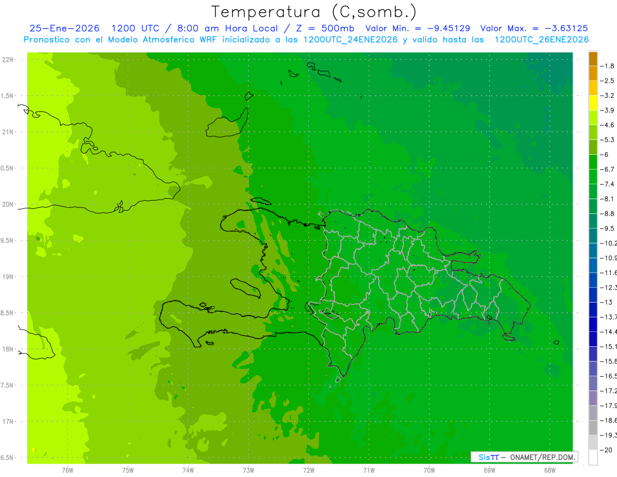Click the '72W' longitude label
The width and height of the screenshot is (617, 477).
(308, 470)
